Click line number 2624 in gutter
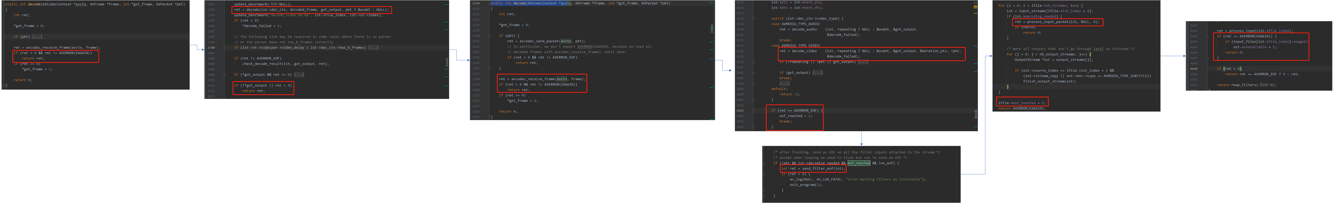 (740, 51)
